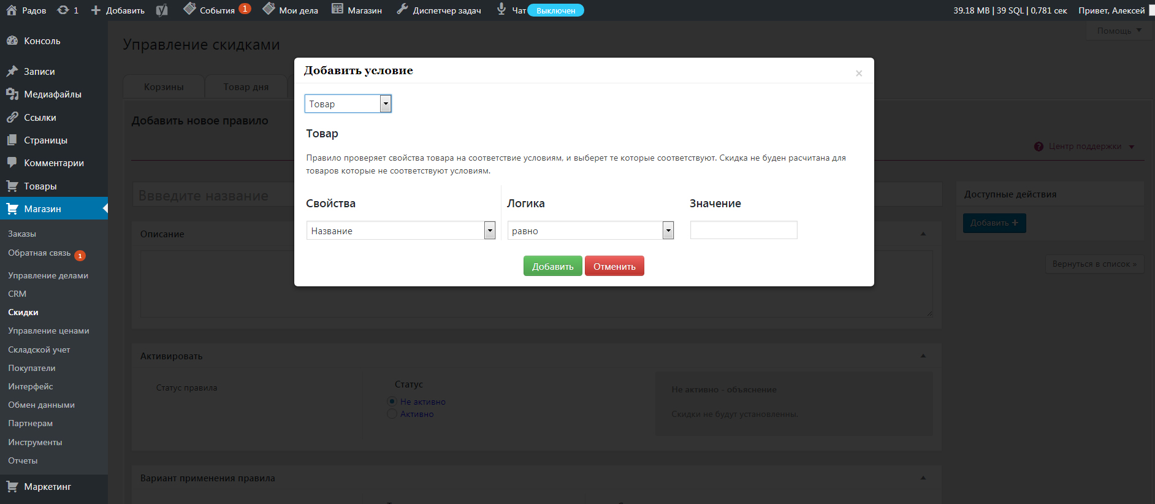Open Отчеты submenu link
Viewport: 1155px width, 504px height.
pyautogui.click(x=23, y=460)
